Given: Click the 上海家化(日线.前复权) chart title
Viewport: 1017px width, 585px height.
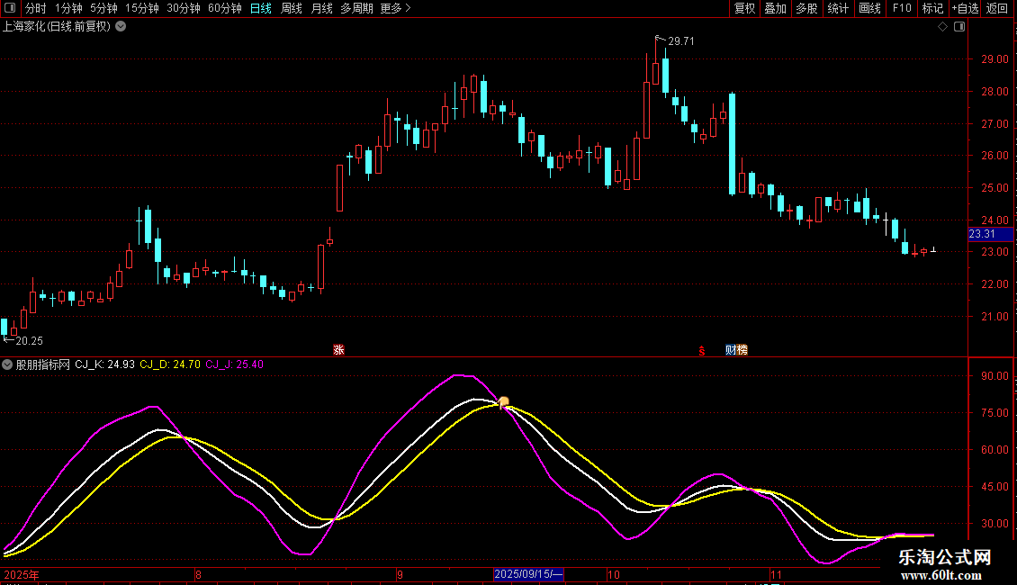Looking at the screenshot, I should pos(57,27).
